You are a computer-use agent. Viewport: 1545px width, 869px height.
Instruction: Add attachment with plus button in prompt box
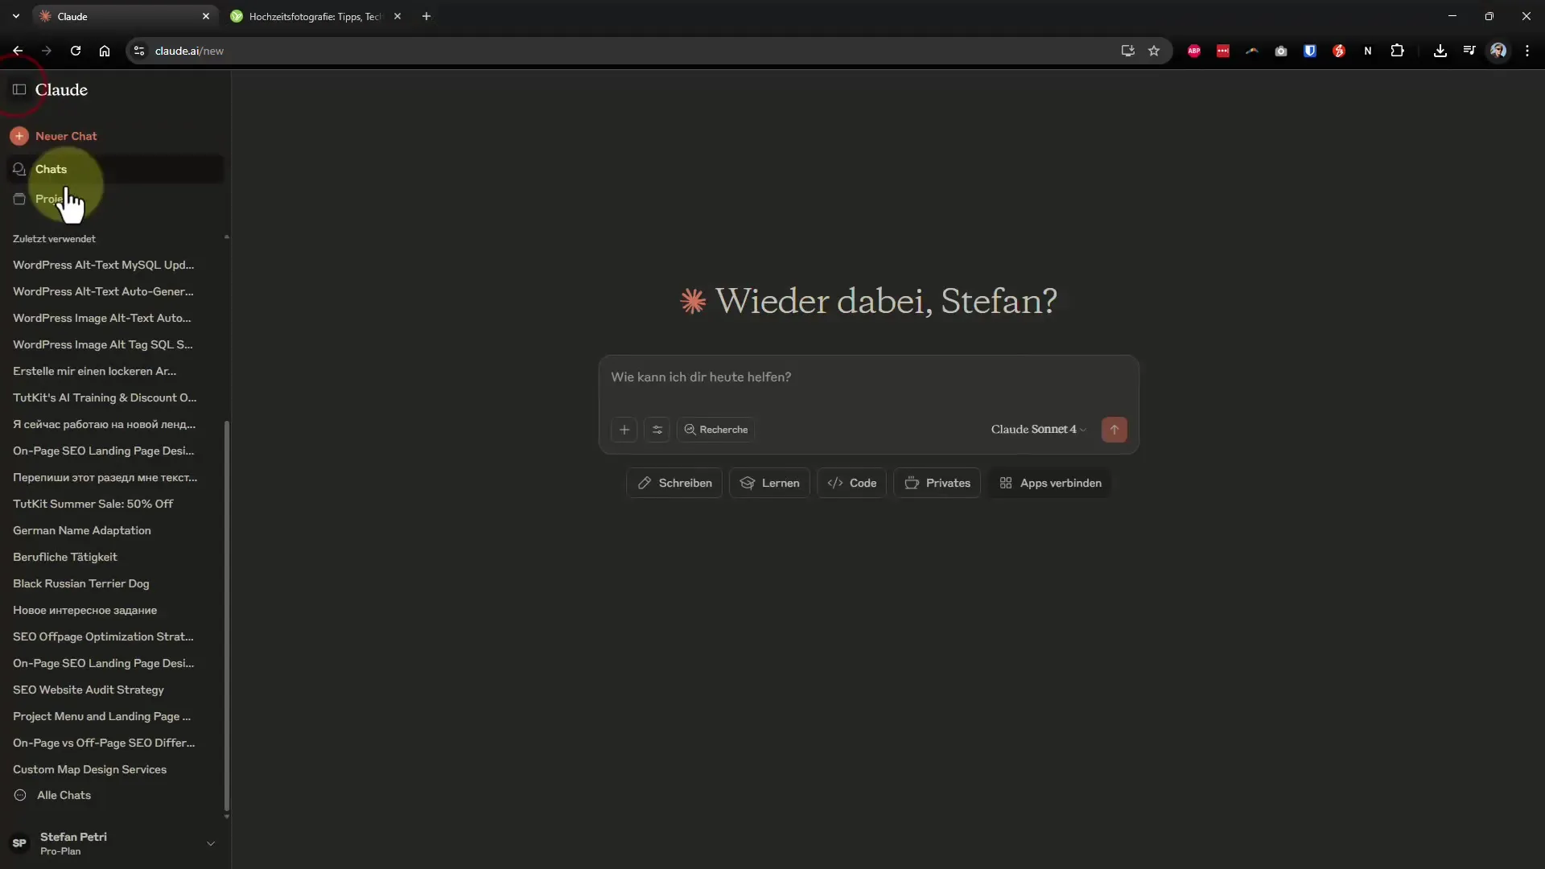tap(624, 430)
